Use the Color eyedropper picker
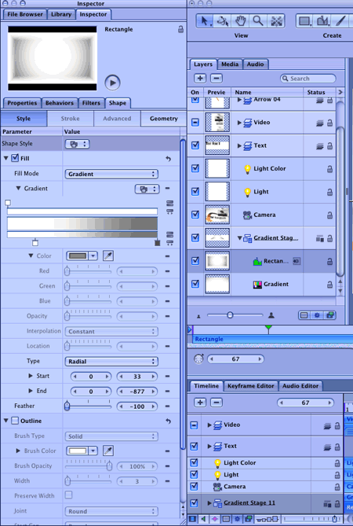This screenshot has width=353, height=526. [108, 256]
